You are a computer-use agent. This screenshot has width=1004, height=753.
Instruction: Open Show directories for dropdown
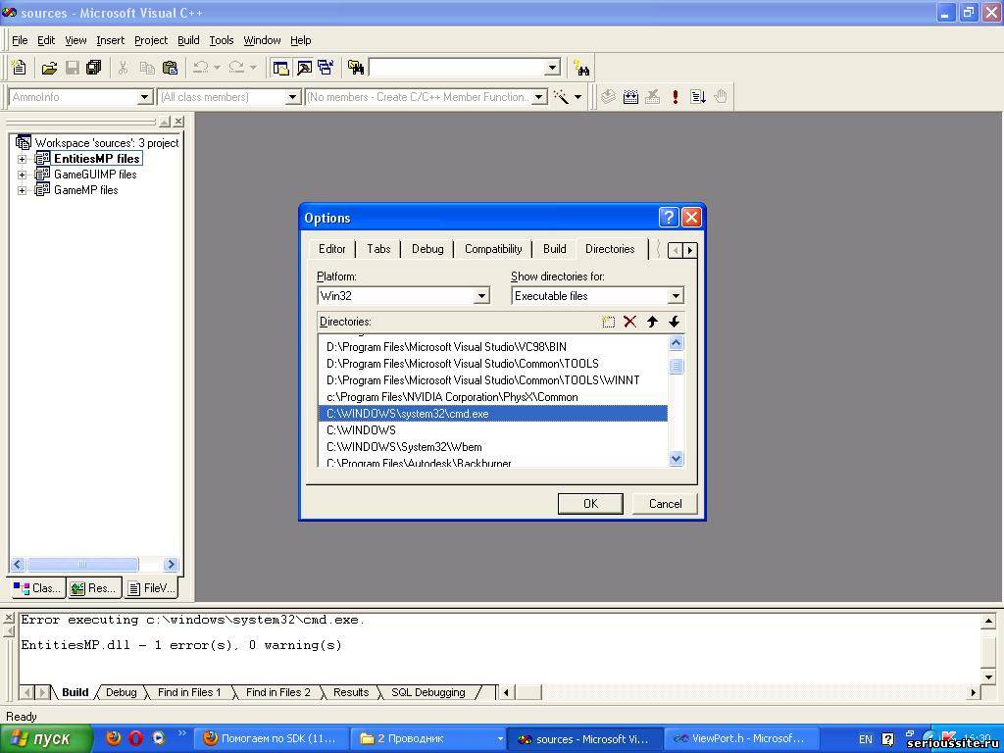coord(676,296)
